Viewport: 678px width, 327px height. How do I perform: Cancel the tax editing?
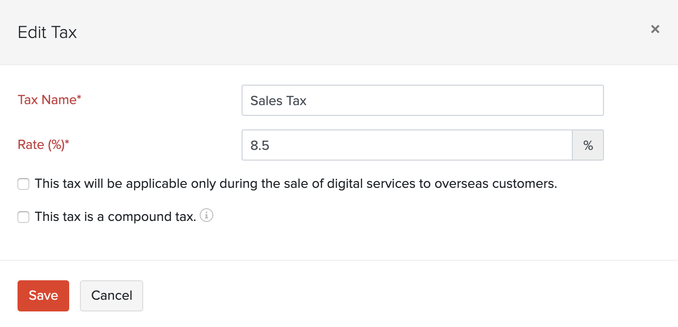[x=111, y=295]
